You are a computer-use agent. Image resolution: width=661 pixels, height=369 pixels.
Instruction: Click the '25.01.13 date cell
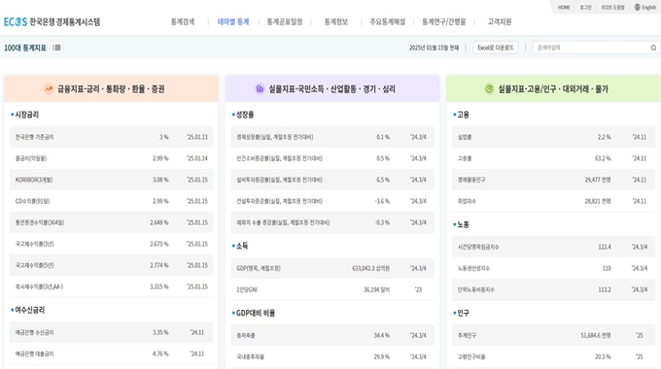[197, 137]
